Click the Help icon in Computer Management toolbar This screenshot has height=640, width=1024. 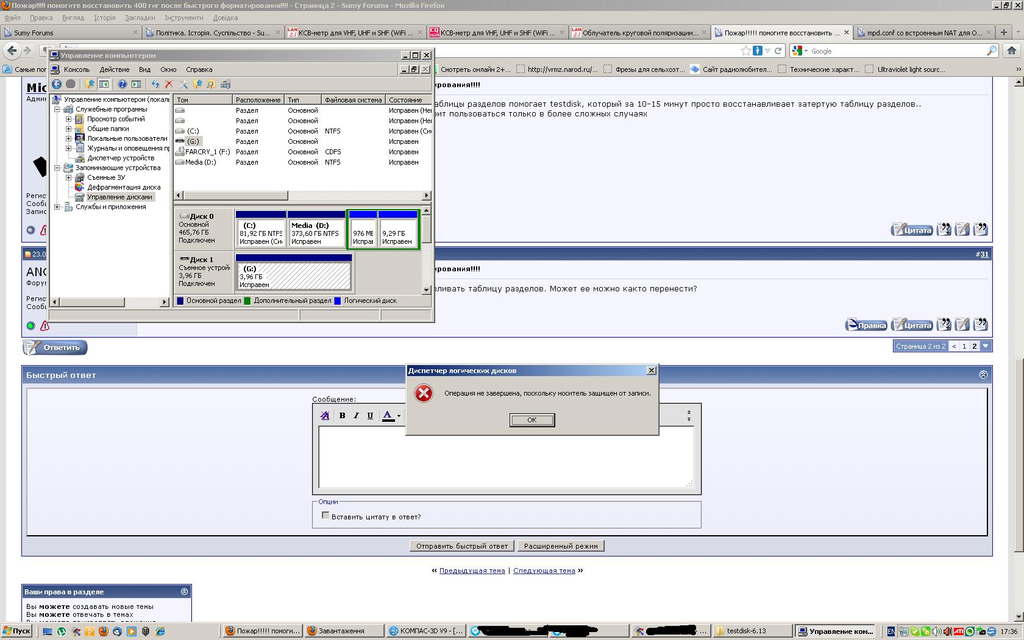[122, 84]
